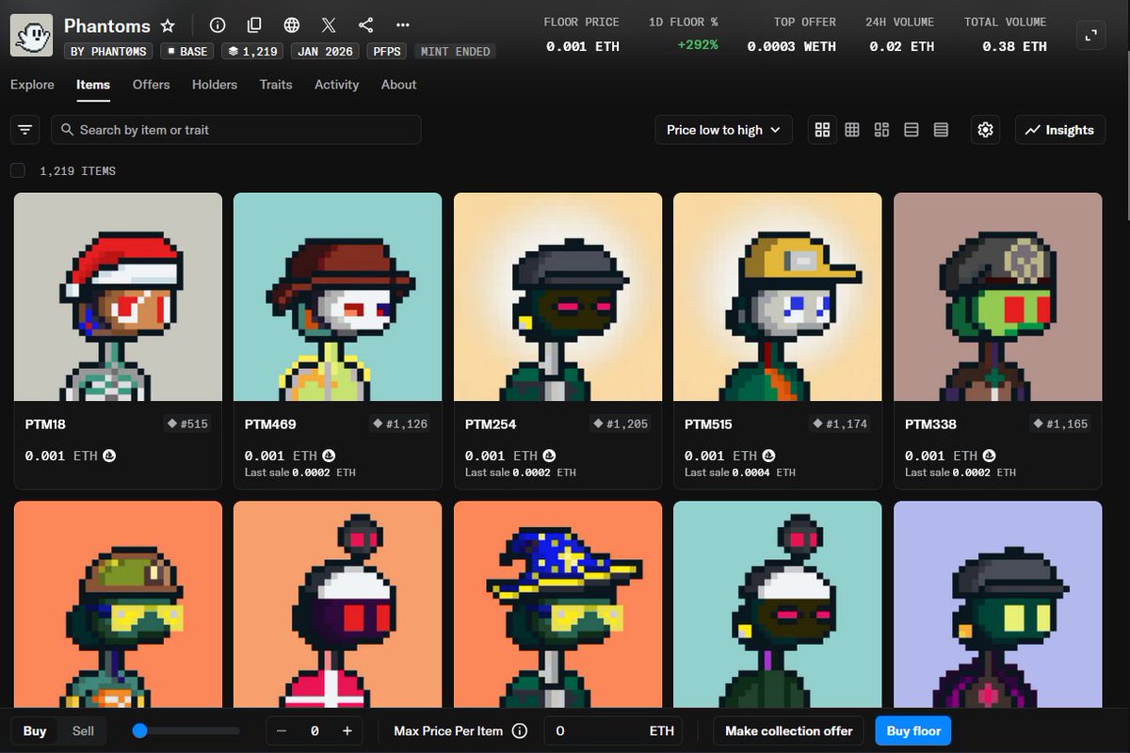
Task: Switch to list view
Action: click(x=912, y=130)
